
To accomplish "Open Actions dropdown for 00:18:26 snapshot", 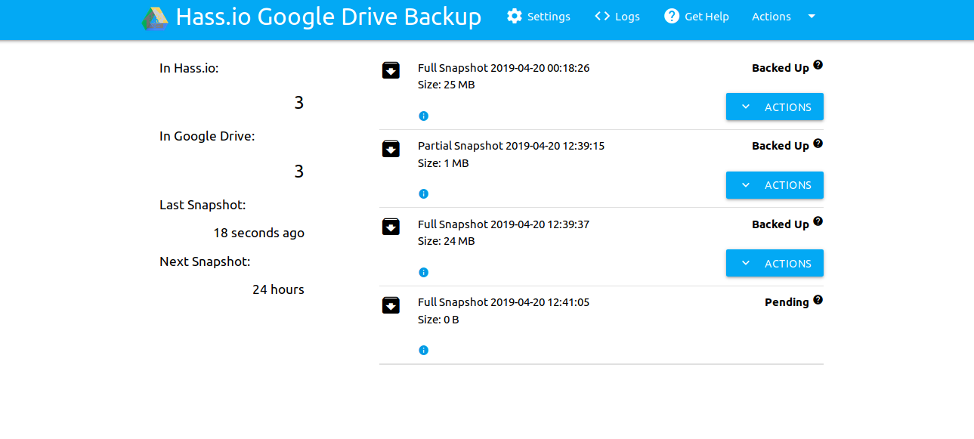I will (x=775, y=107).
